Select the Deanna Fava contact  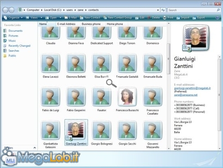coord(76,36)
